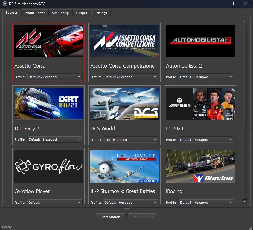Click the Ready status bar text
The width and height of the screenshot is (253, 230).
click(7, 227)
